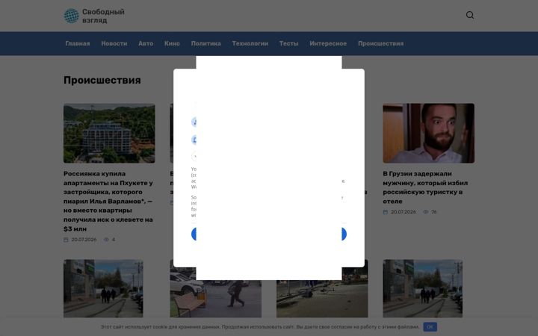Open the surprised bearded man thumbnail

(x=429, y=133)
